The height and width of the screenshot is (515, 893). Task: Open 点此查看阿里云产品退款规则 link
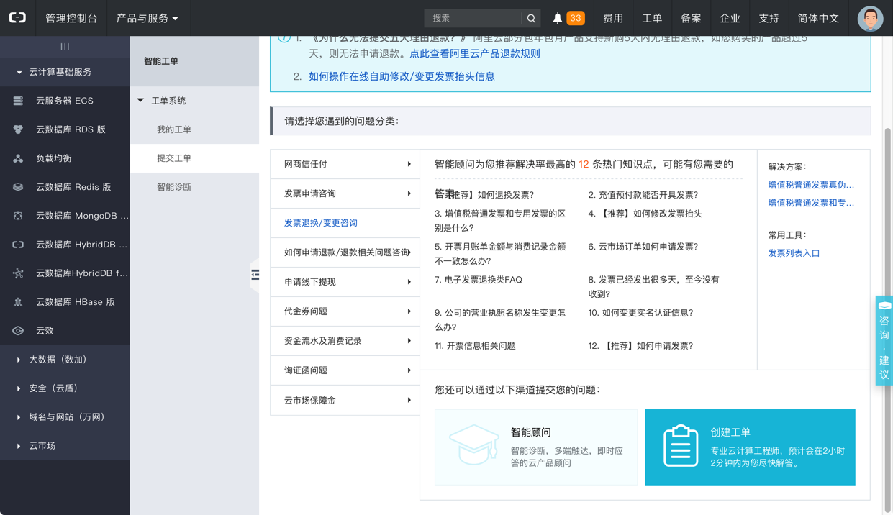(x=475, y=53)
